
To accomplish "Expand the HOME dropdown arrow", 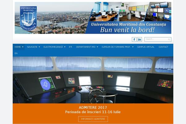I will pos(23,47).
